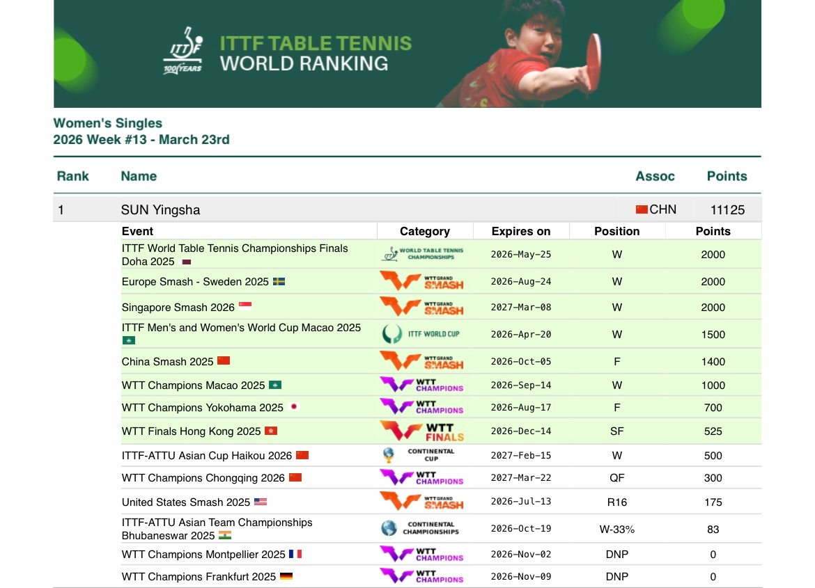The image size is (815, 588).
Task: Click the ITTF Table Tennis World Ranking banner title
Action: click(316, 54)
